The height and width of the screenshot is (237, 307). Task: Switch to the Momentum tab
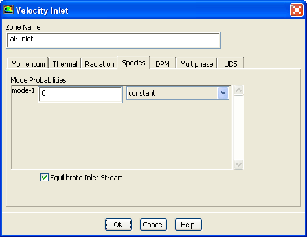tap(28, 64)
